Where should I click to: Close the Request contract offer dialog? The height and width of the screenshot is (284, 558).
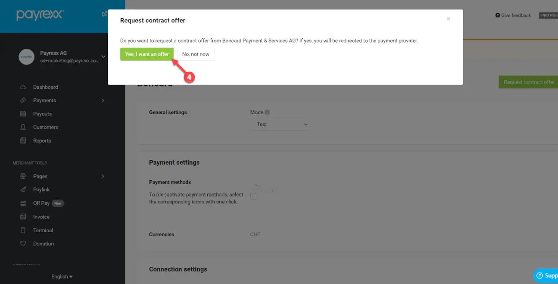pyautogui.click(x=449, y=19)
